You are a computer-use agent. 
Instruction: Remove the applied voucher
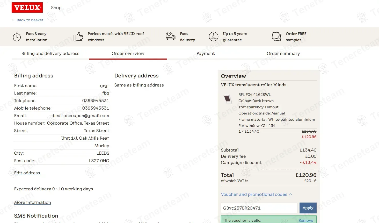pyautogui.click(x=306, y=220)
